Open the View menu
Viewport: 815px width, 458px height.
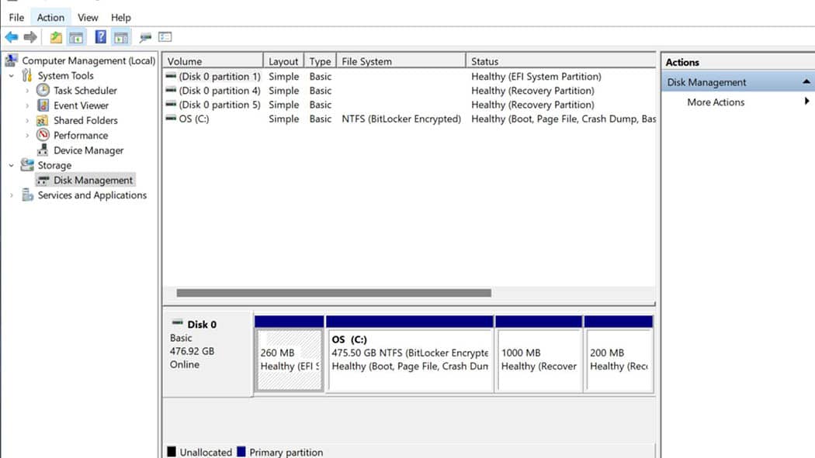click(87, 18)
